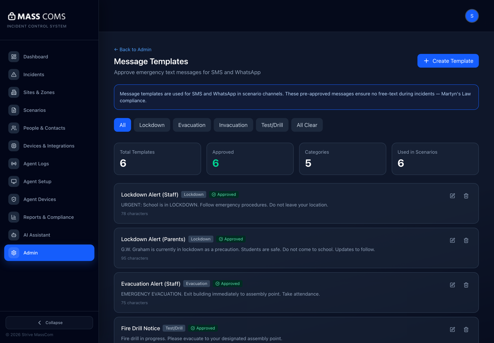Click the plus icon in Create Template
This screenshot has width=494, height=343.
[x=426, y=61]
